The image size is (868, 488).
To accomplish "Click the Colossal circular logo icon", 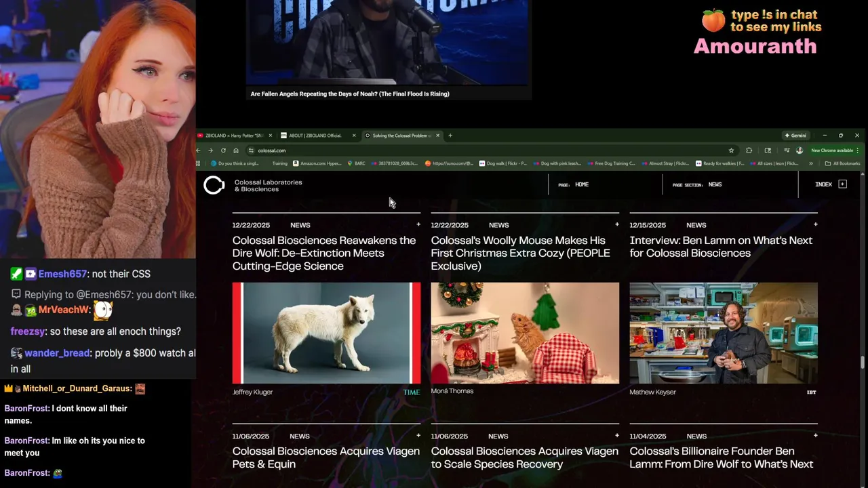I will [214, 185].
